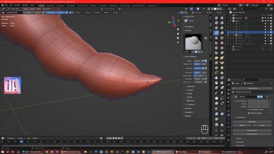Click the Subdivide button
The height and width of the screenshot is (154, 274).
click(252, 121)
